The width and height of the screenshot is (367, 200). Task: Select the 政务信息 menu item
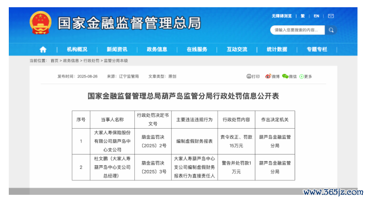click(157, 50)
